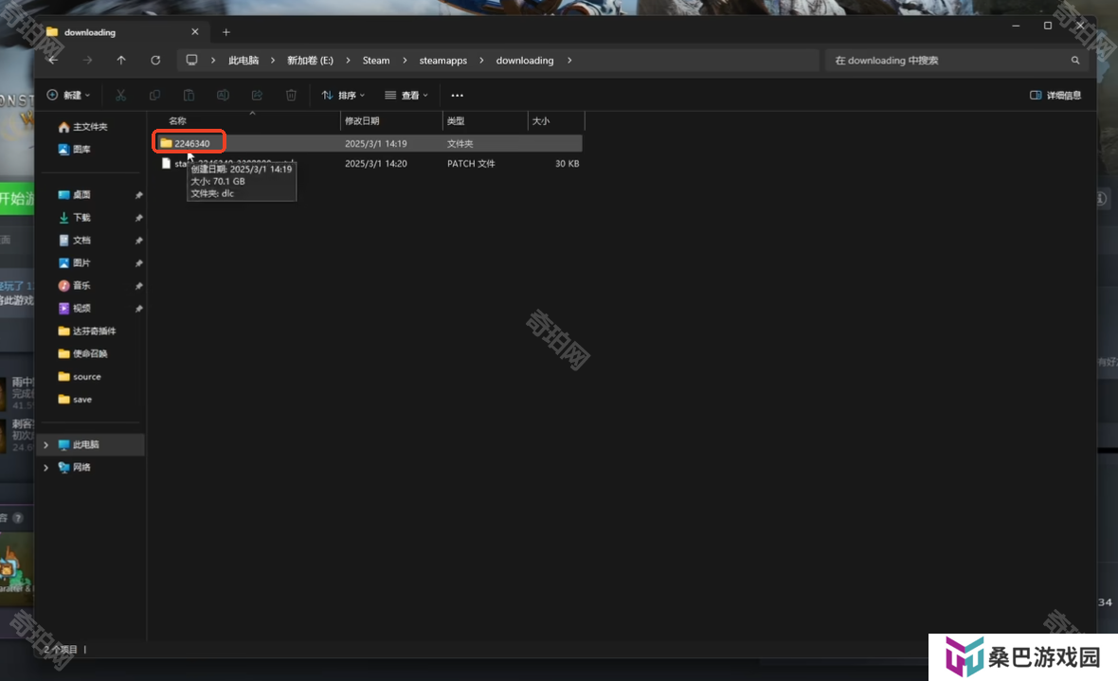Viewport: 1118px width, 681px height.
Task: Click the Rename icon in toolbar
Action: click(223, 96)
